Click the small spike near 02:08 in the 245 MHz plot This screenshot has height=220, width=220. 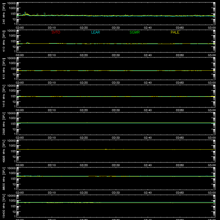coord(45,14)
